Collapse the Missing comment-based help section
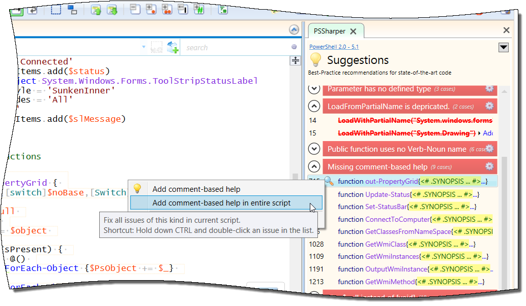526x306 pixels. pos(314,167)
